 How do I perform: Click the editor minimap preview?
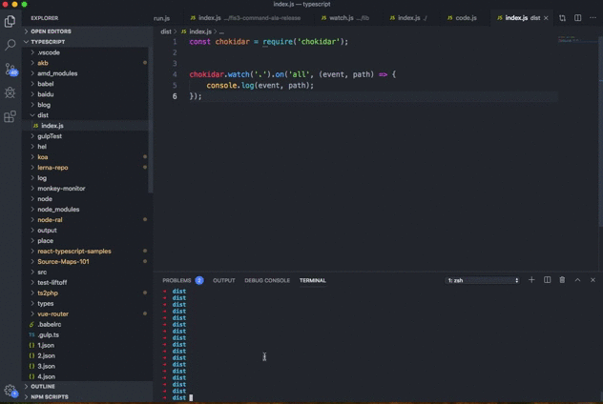click(568, 41)
